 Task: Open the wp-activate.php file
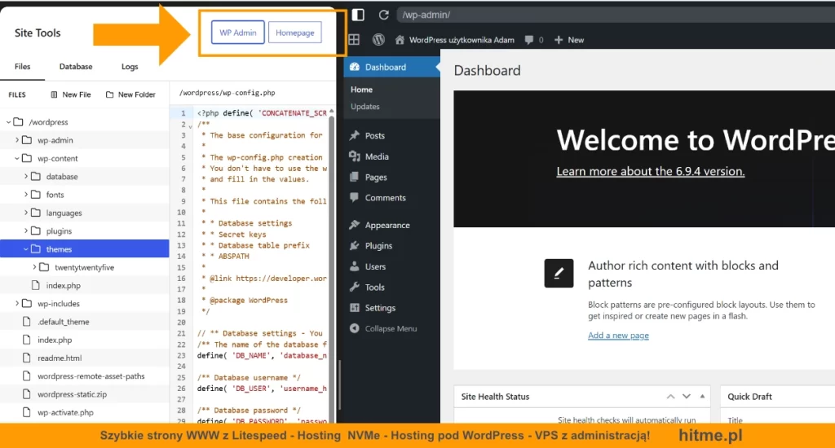[x=65, y=412]
